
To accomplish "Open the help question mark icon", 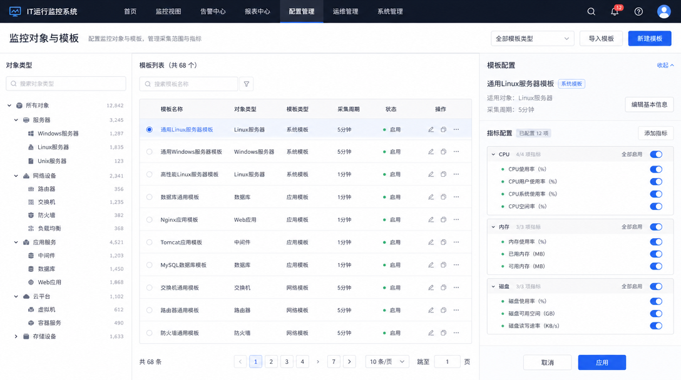I will (x=638, y=12).
